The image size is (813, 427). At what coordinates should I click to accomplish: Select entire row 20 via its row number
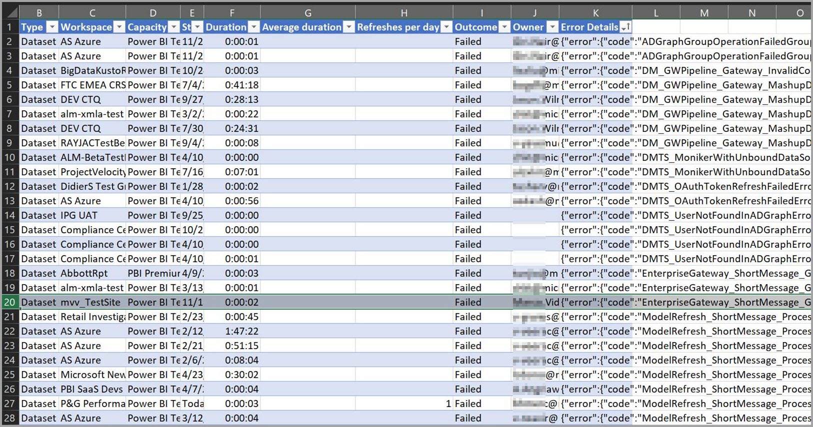click(9, 302)
